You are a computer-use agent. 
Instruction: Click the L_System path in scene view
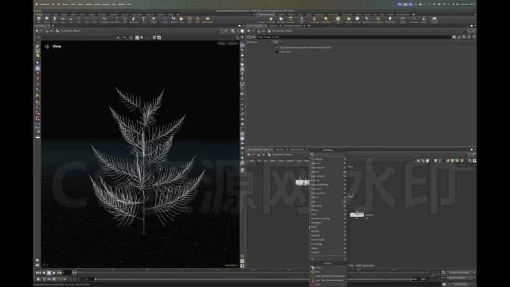69,31
